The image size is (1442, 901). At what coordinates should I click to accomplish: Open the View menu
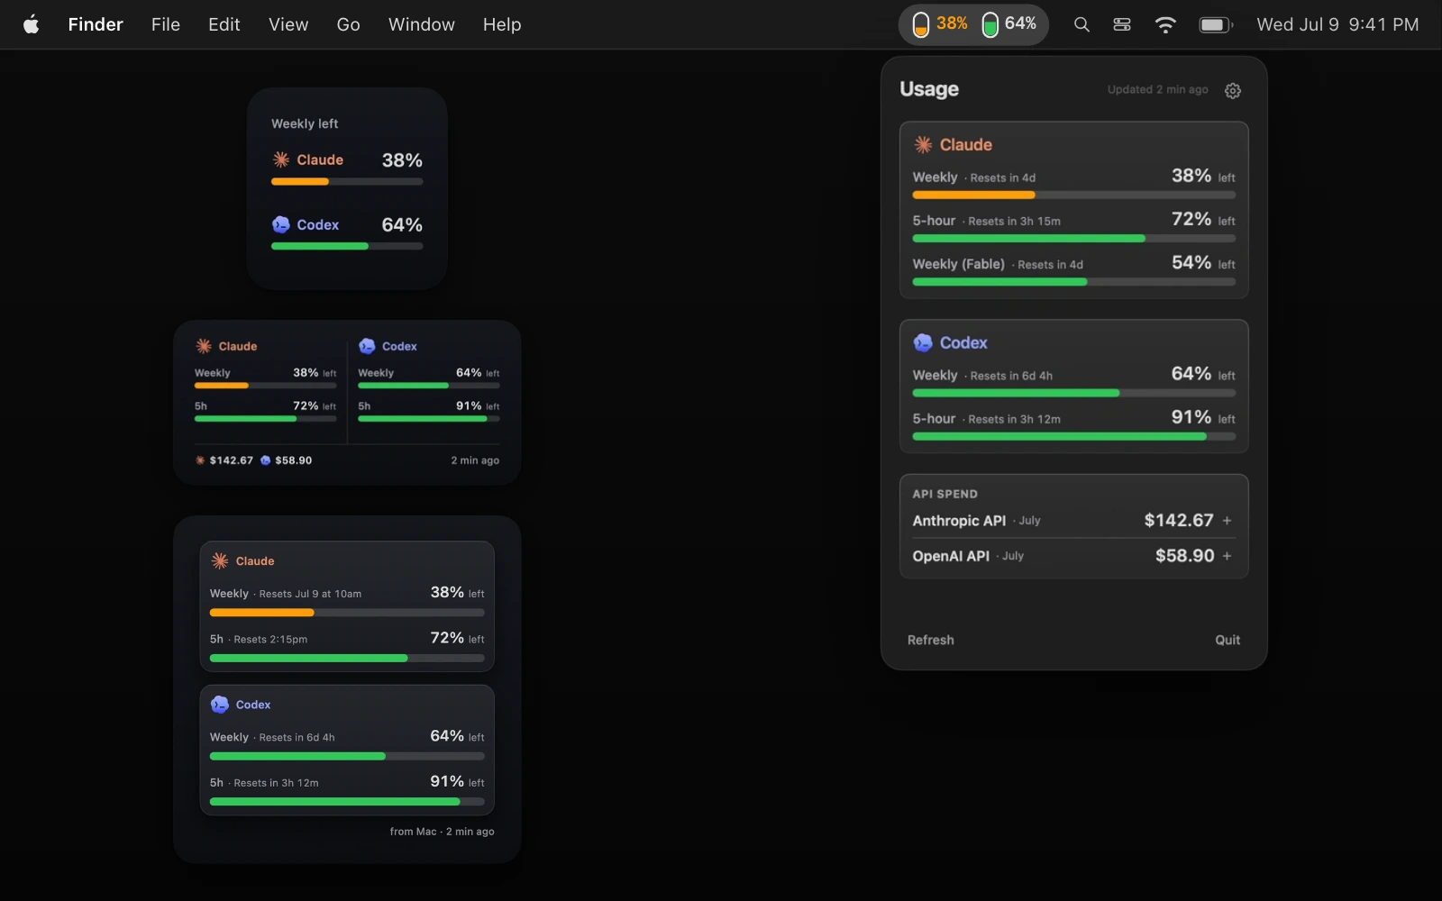[x=288, y=24]
